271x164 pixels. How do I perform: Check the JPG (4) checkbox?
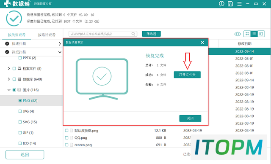click(20, 111)
